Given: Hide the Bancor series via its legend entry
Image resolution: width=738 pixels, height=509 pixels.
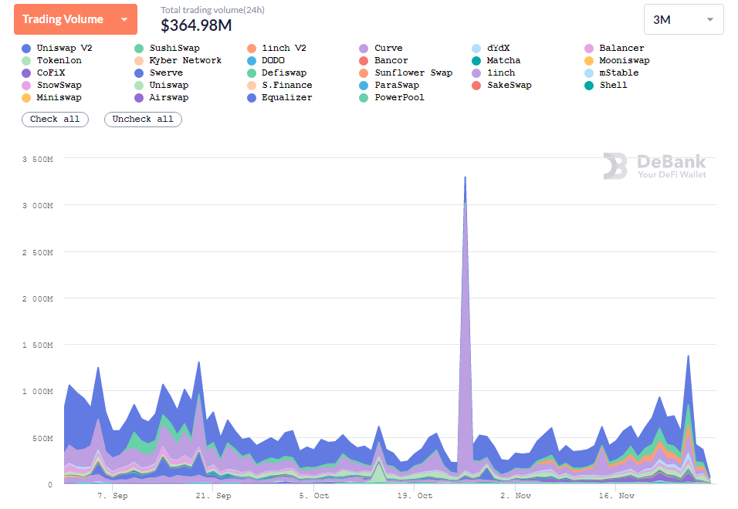Looking at the screenshot, I should (x=384, y=61).
